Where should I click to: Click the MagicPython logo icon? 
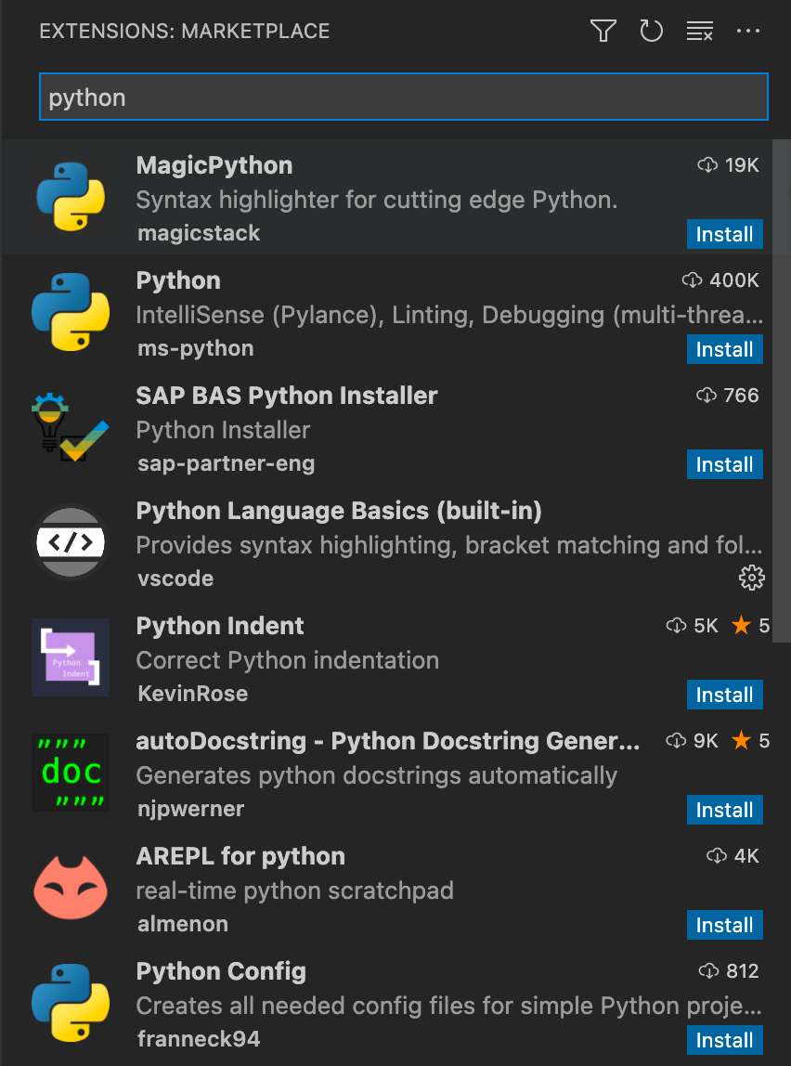click(71, 197)
